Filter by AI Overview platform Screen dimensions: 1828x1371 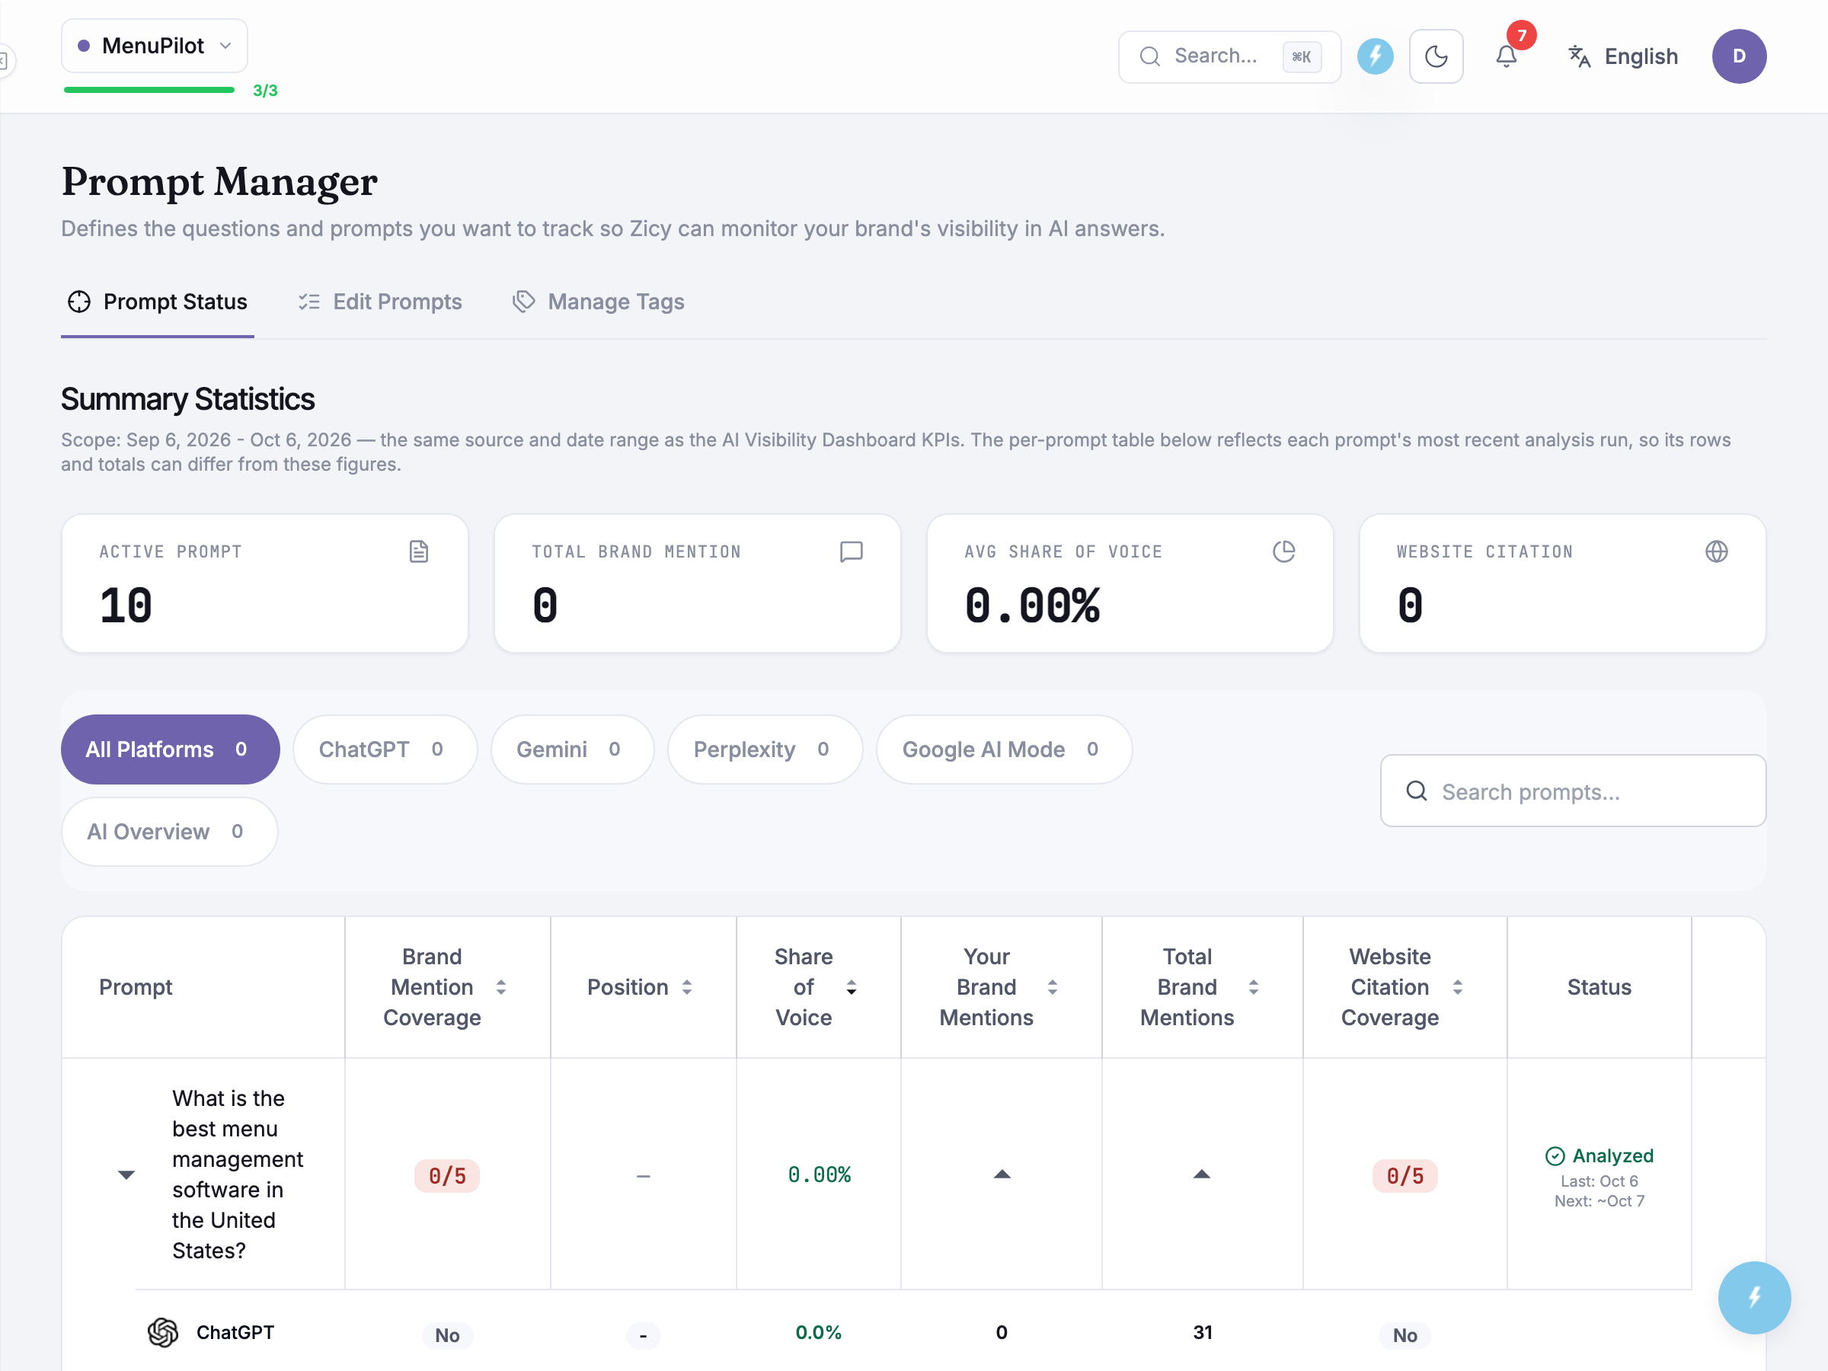click(169, 832)
